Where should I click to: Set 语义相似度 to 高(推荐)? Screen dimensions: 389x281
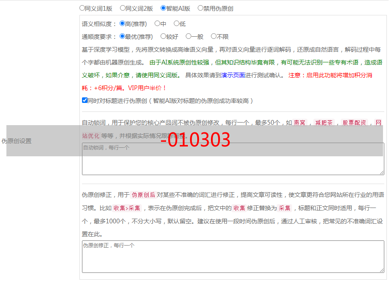click(122, 23)
